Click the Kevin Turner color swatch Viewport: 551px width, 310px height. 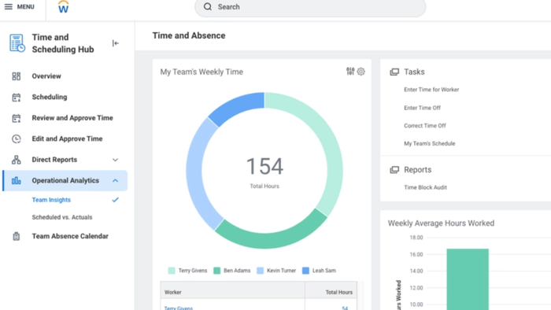tap(260, 271)
